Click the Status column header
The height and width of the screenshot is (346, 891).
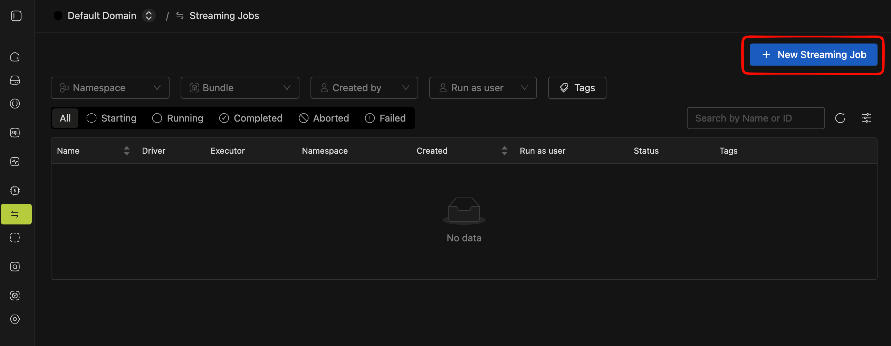click(x=646, y=151)
